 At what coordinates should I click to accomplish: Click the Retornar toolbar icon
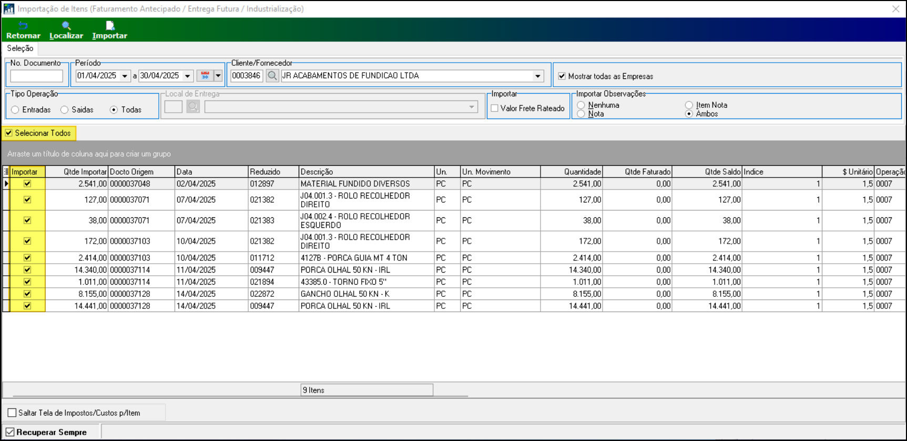23,25
